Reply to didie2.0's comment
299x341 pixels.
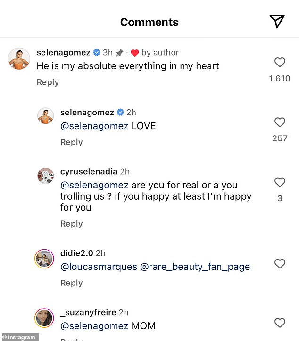(x=71, y=283)
